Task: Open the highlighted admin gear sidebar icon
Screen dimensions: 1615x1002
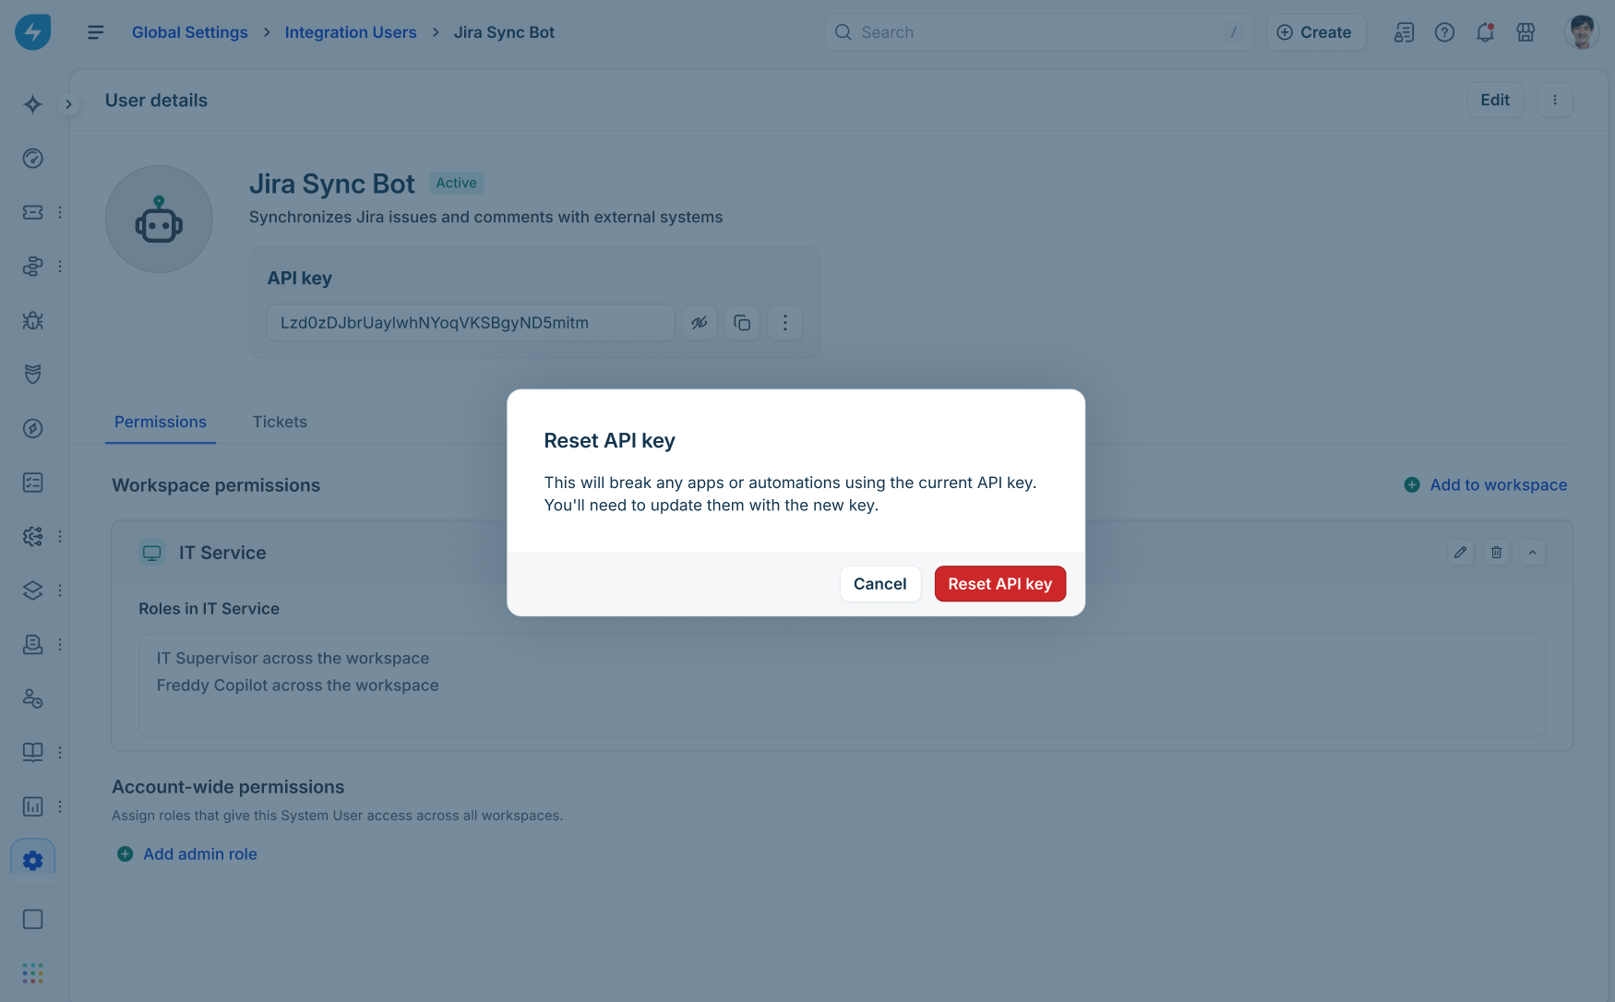Action: (x=33, y=860)
